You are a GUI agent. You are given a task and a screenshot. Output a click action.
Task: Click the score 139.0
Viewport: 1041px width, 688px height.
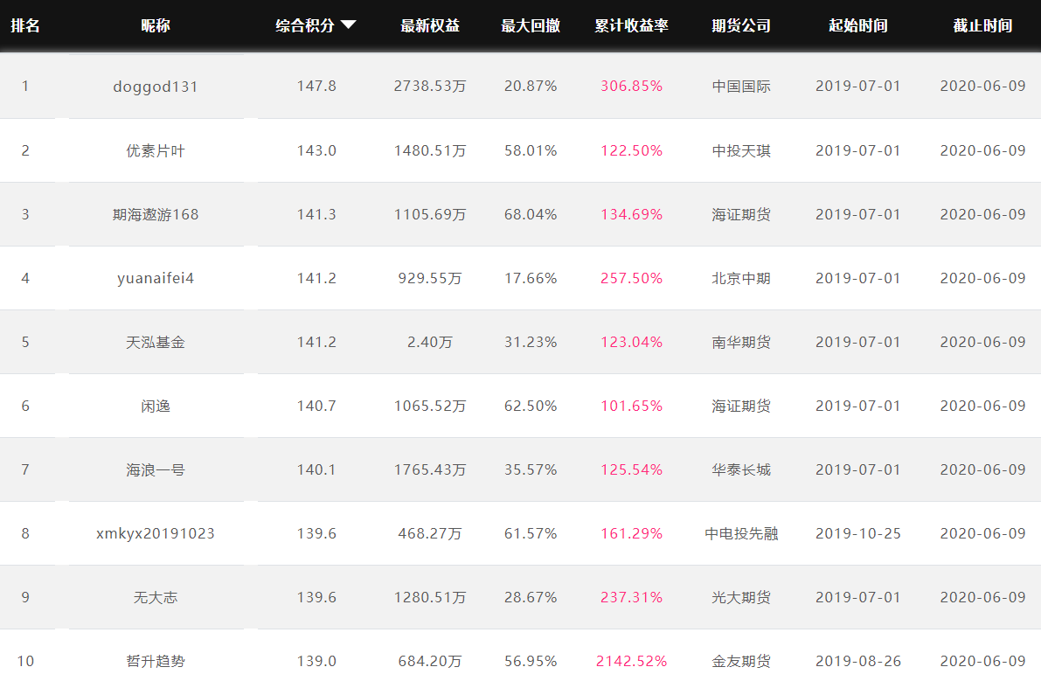click(x=316, y=661)
